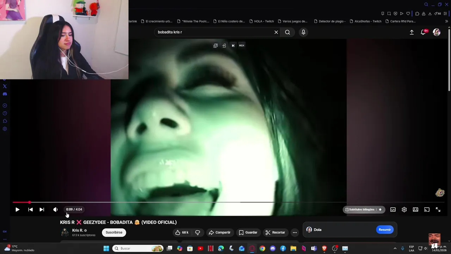Open X sidebar icon
The image size is (451, 254).
[5, 86]
